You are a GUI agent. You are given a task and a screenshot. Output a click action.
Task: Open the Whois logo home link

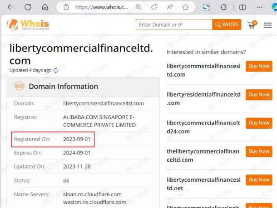(28, 24)
